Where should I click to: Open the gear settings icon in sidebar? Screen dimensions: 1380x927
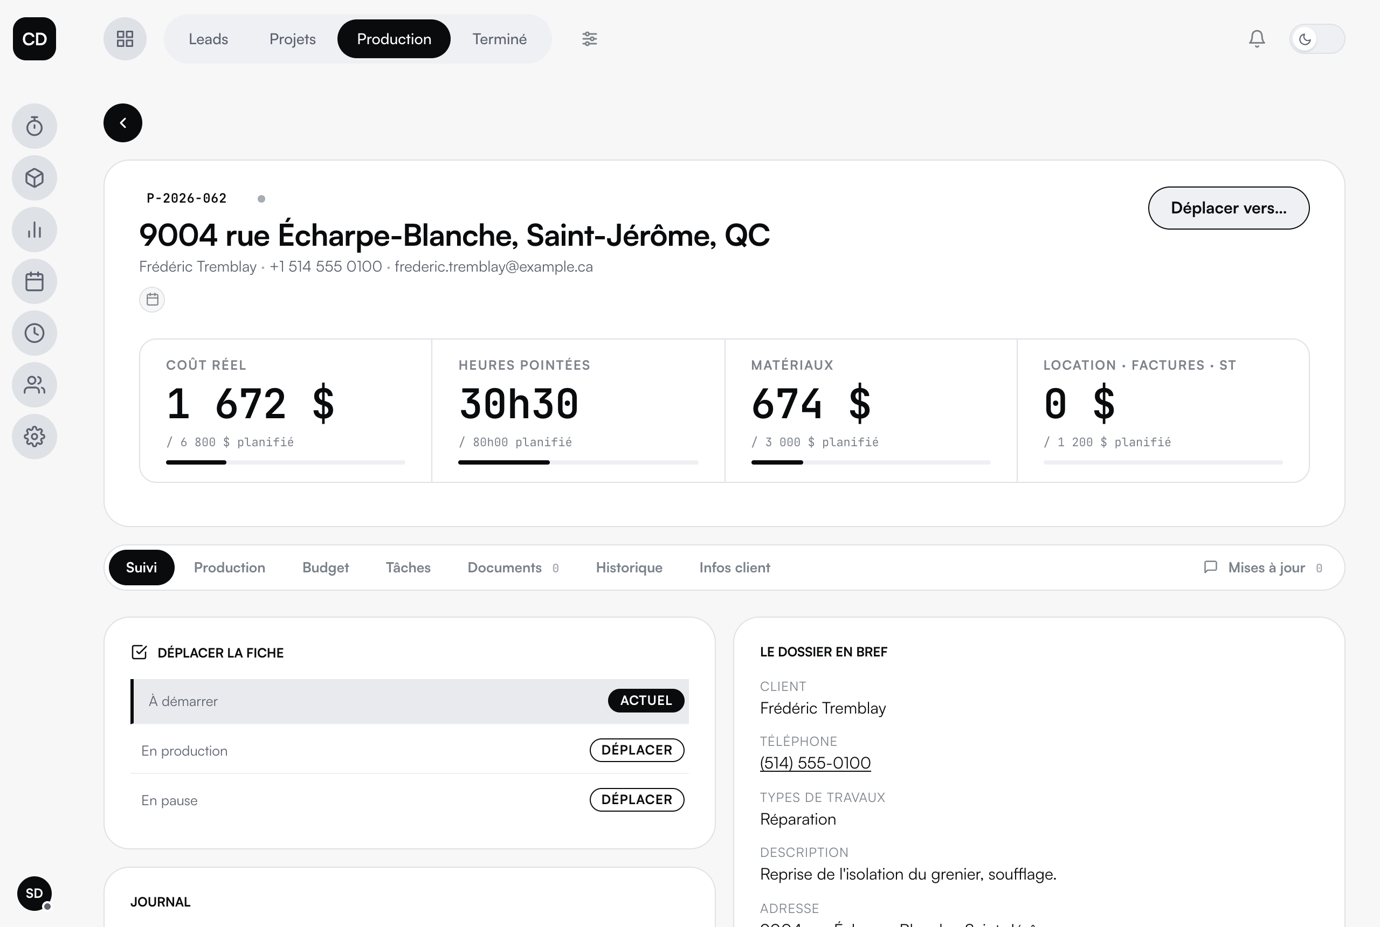pos(34,437)
